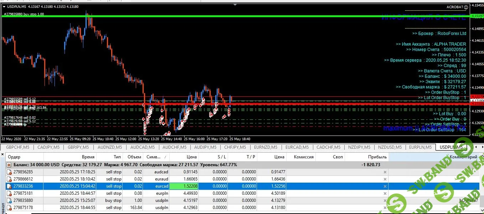Sort orders by the Символ column
This screenshot has height=214, width=484.
(153, 157)
